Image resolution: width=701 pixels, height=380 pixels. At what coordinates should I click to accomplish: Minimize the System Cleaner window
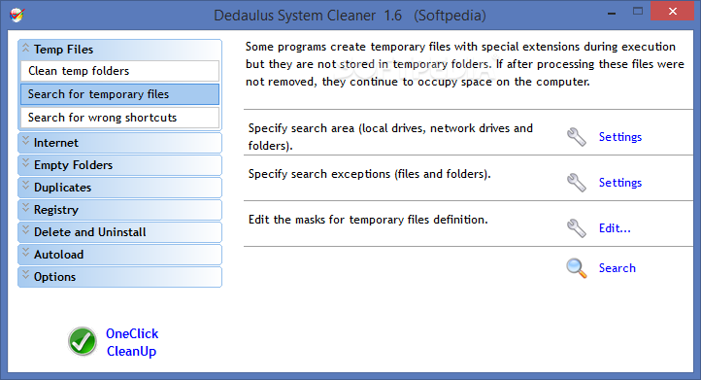612,14
